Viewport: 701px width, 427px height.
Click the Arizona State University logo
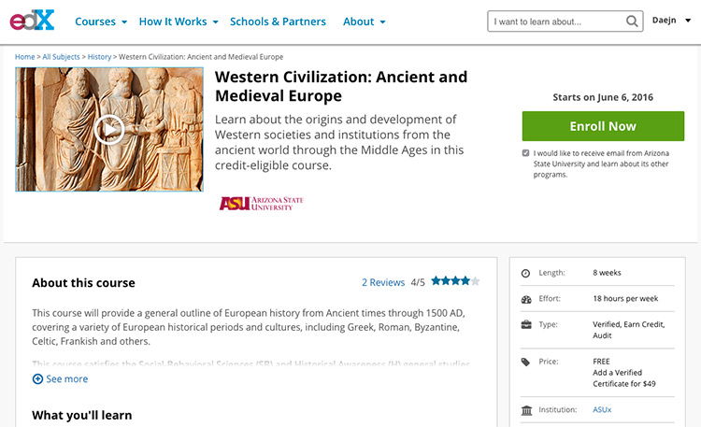click(261, 204)
